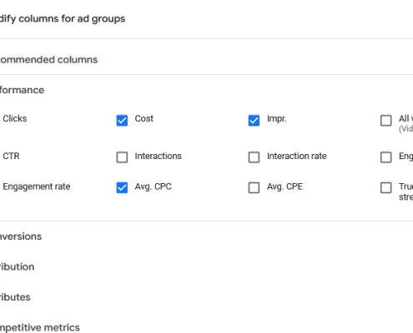Enable the Interactions column checkbox

[x=122, y=157]
